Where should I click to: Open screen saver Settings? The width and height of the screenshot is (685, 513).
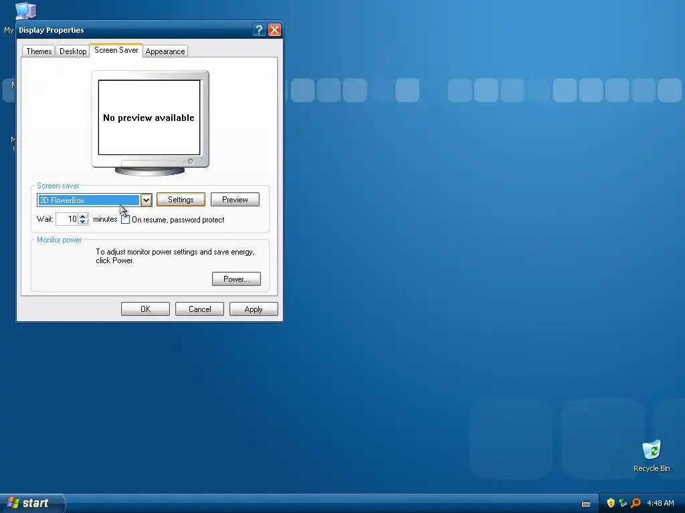pos(181,199)
